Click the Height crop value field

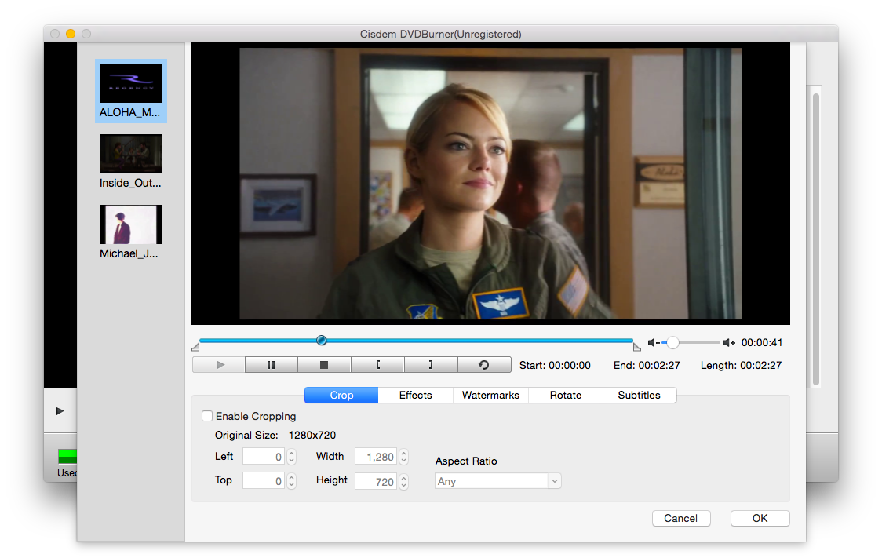tap(376, 481)
